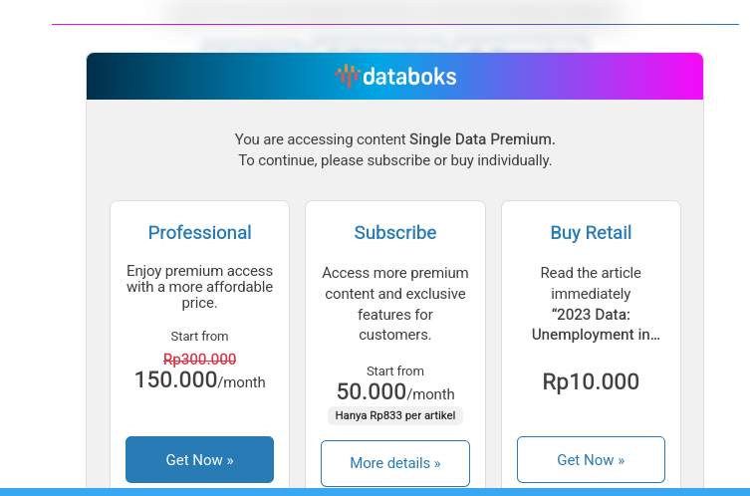
Task: Open the 2023 Data: Unemployment article title
Action: pyautogui.click(x=595, y=324)
